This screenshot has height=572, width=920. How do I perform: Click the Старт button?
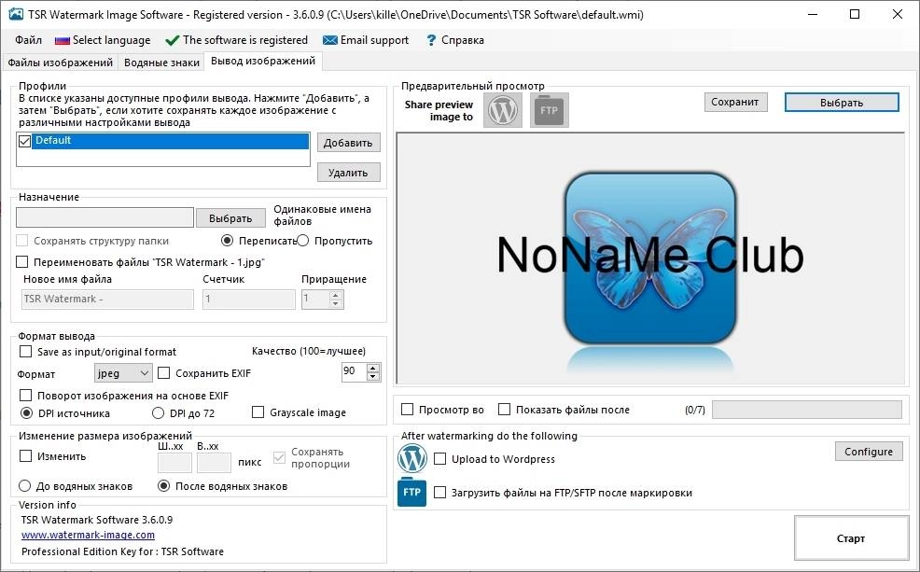[851, 538]
